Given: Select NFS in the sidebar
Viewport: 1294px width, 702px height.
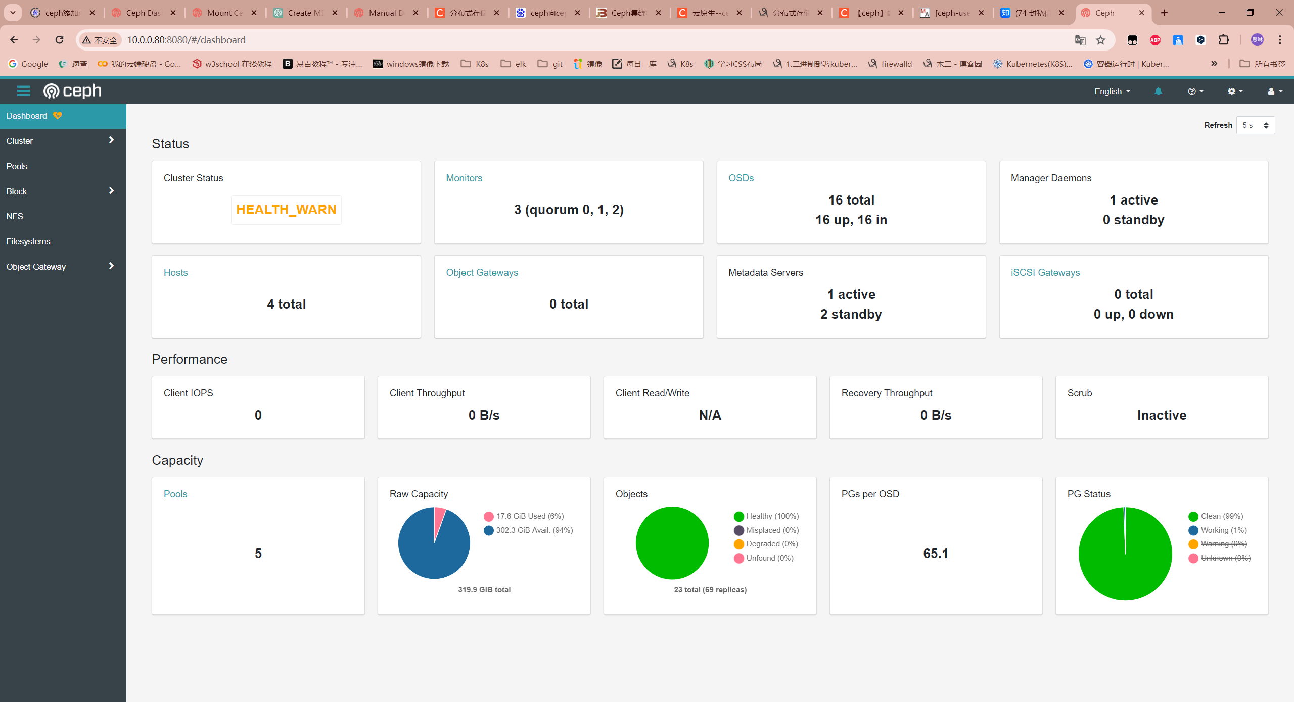Looking at the screenshot, I should [x=15, y=216].
